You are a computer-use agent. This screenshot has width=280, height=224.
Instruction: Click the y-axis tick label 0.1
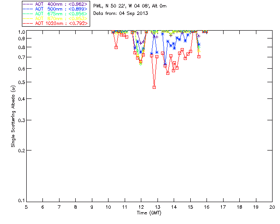21,201
